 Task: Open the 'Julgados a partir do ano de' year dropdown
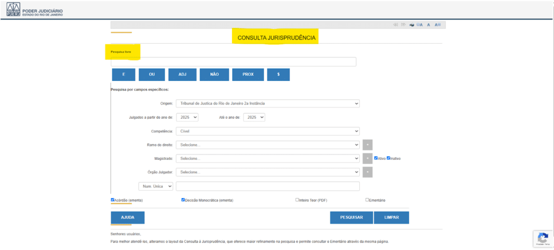pyautogui.click(x=188, y=117)
